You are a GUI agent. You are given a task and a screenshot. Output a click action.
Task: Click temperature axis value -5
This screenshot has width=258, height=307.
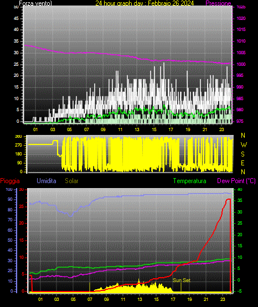pyautogui.click(x=239, y=292)
